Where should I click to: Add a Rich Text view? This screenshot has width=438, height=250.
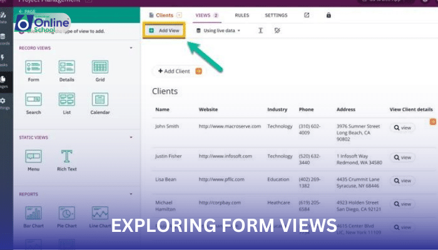[x=67, y=156]
